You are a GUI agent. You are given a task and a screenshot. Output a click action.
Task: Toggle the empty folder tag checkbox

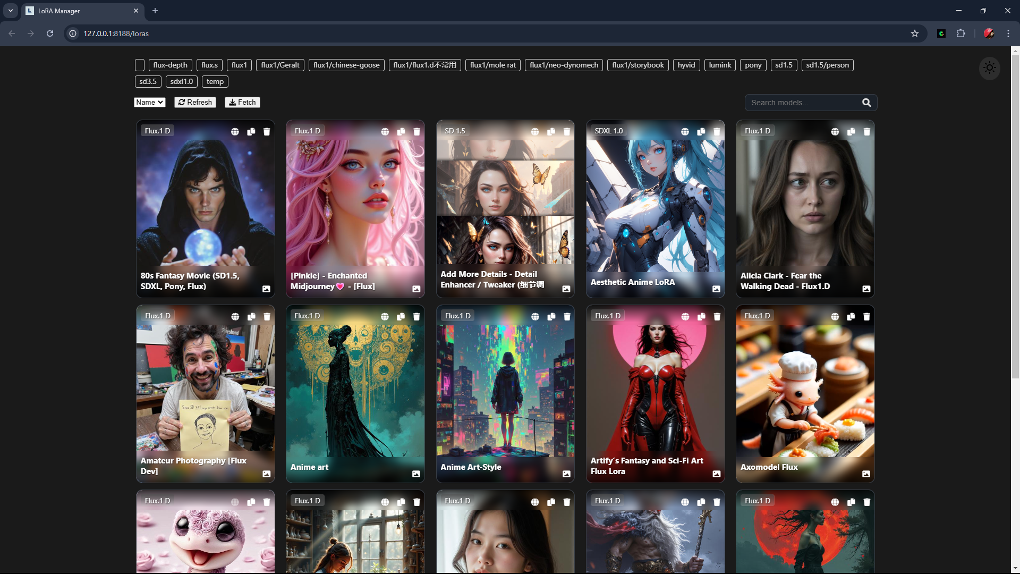140,65
